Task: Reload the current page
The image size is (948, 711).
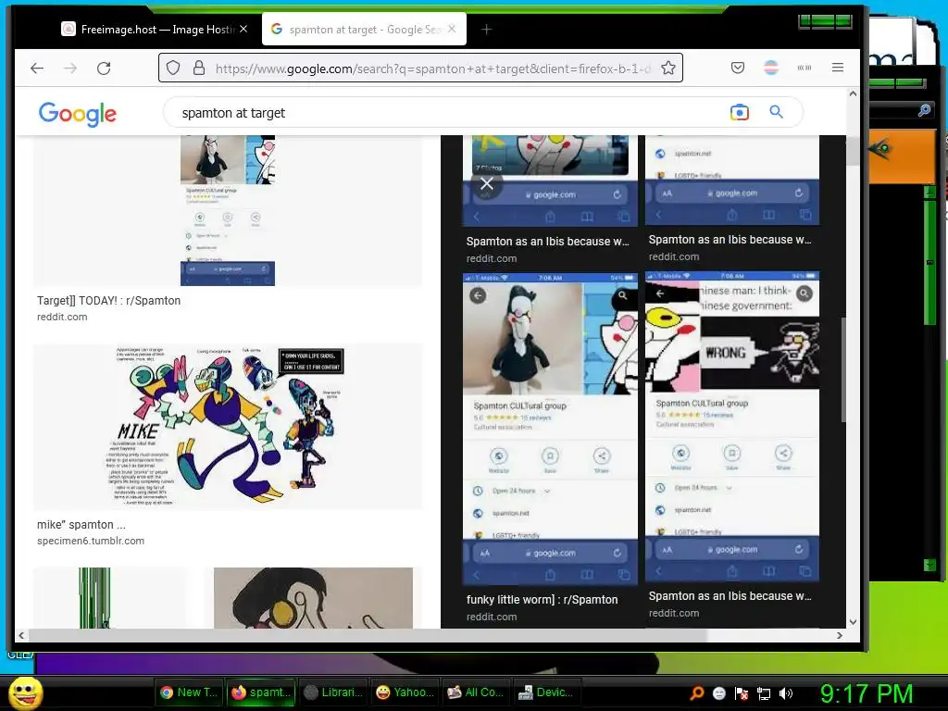Action: (104, 69)
